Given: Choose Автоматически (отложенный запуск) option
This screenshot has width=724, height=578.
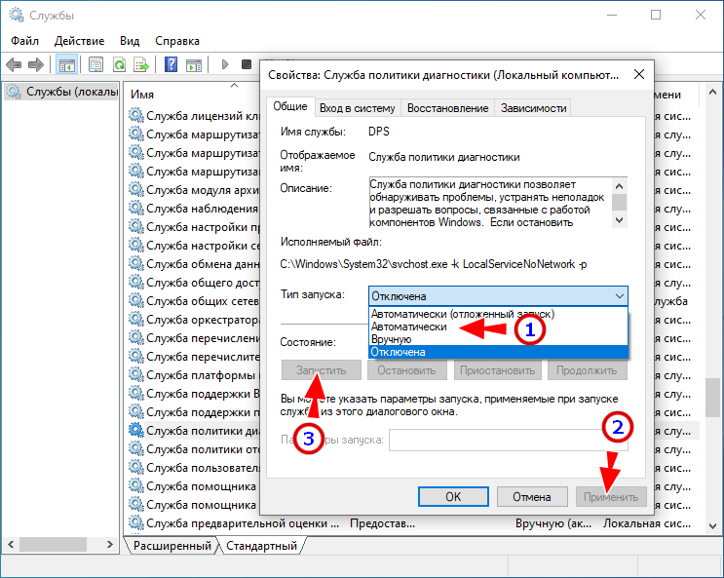Looking at the screenshot, I should (499, 314).
